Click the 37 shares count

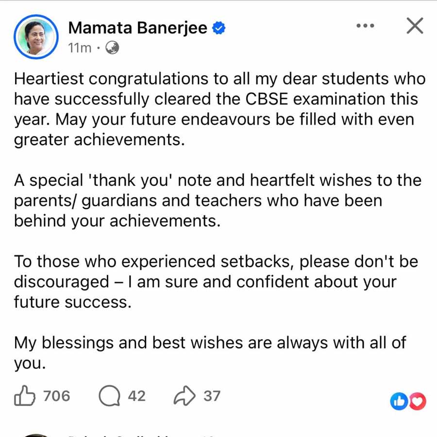tap(212, 396)
